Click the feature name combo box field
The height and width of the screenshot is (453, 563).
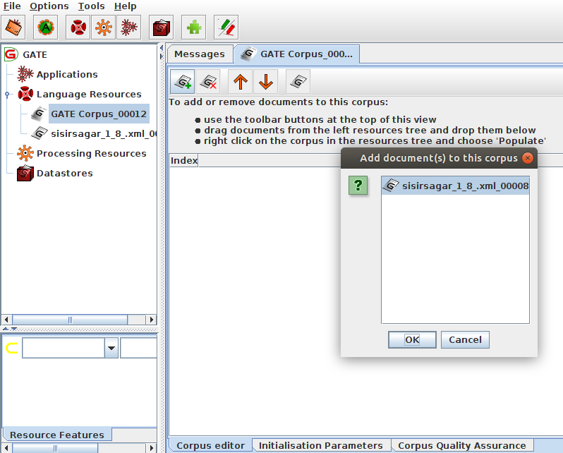click(x=63, y=348)
